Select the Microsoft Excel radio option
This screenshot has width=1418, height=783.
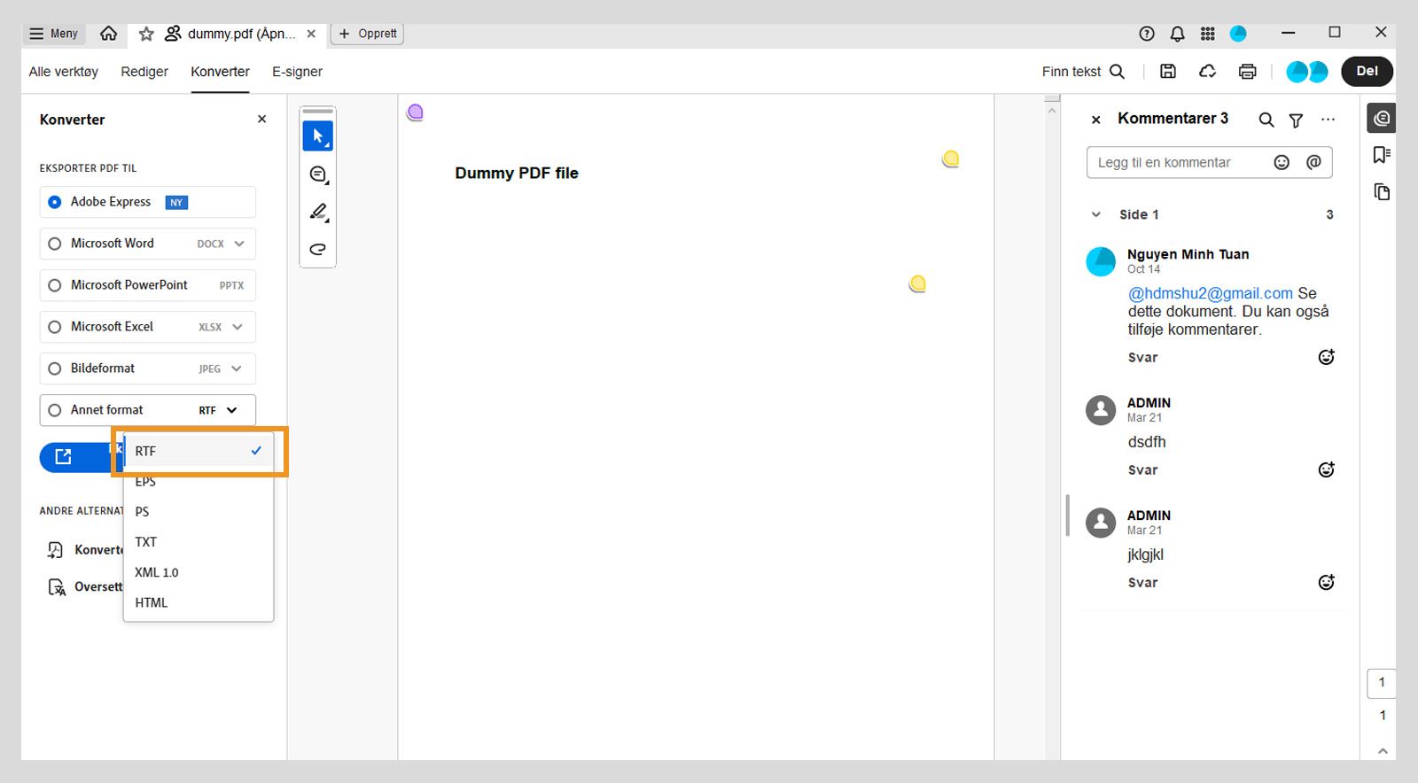(55, 327)
